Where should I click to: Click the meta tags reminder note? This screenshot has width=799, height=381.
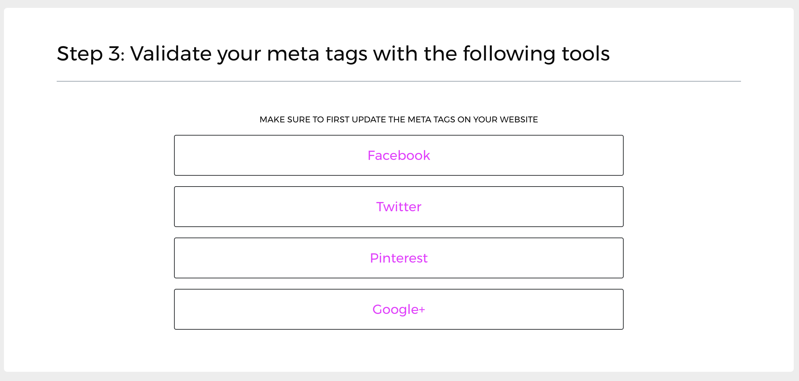coord(399,119)
